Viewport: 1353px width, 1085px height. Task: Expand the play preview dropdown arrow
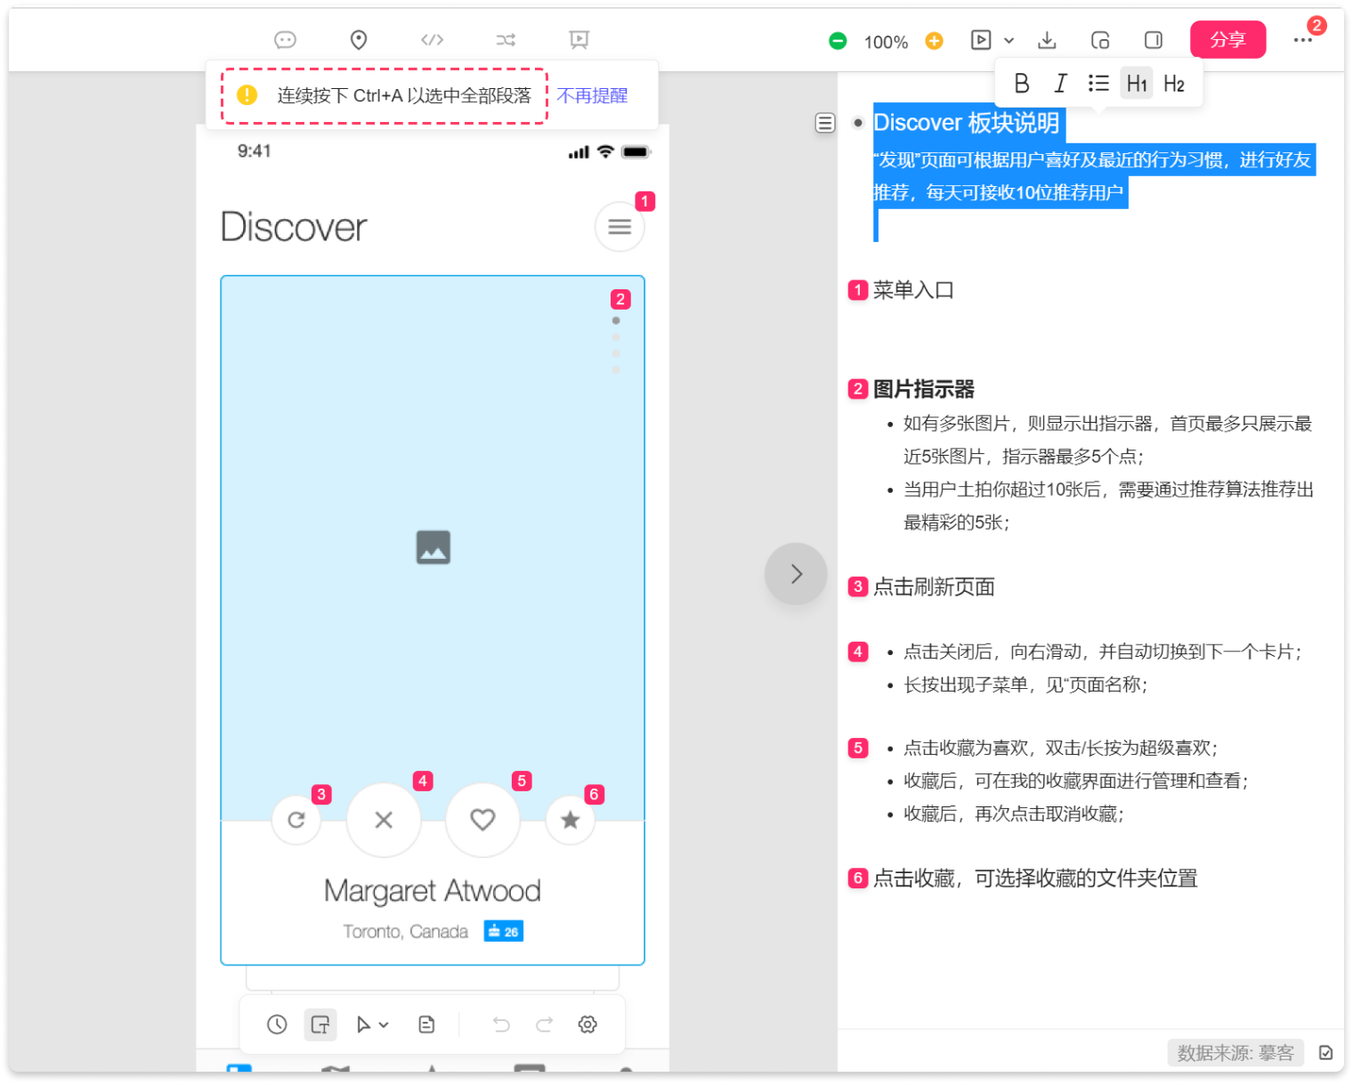pyautogui.click(x=1009, y=41)
